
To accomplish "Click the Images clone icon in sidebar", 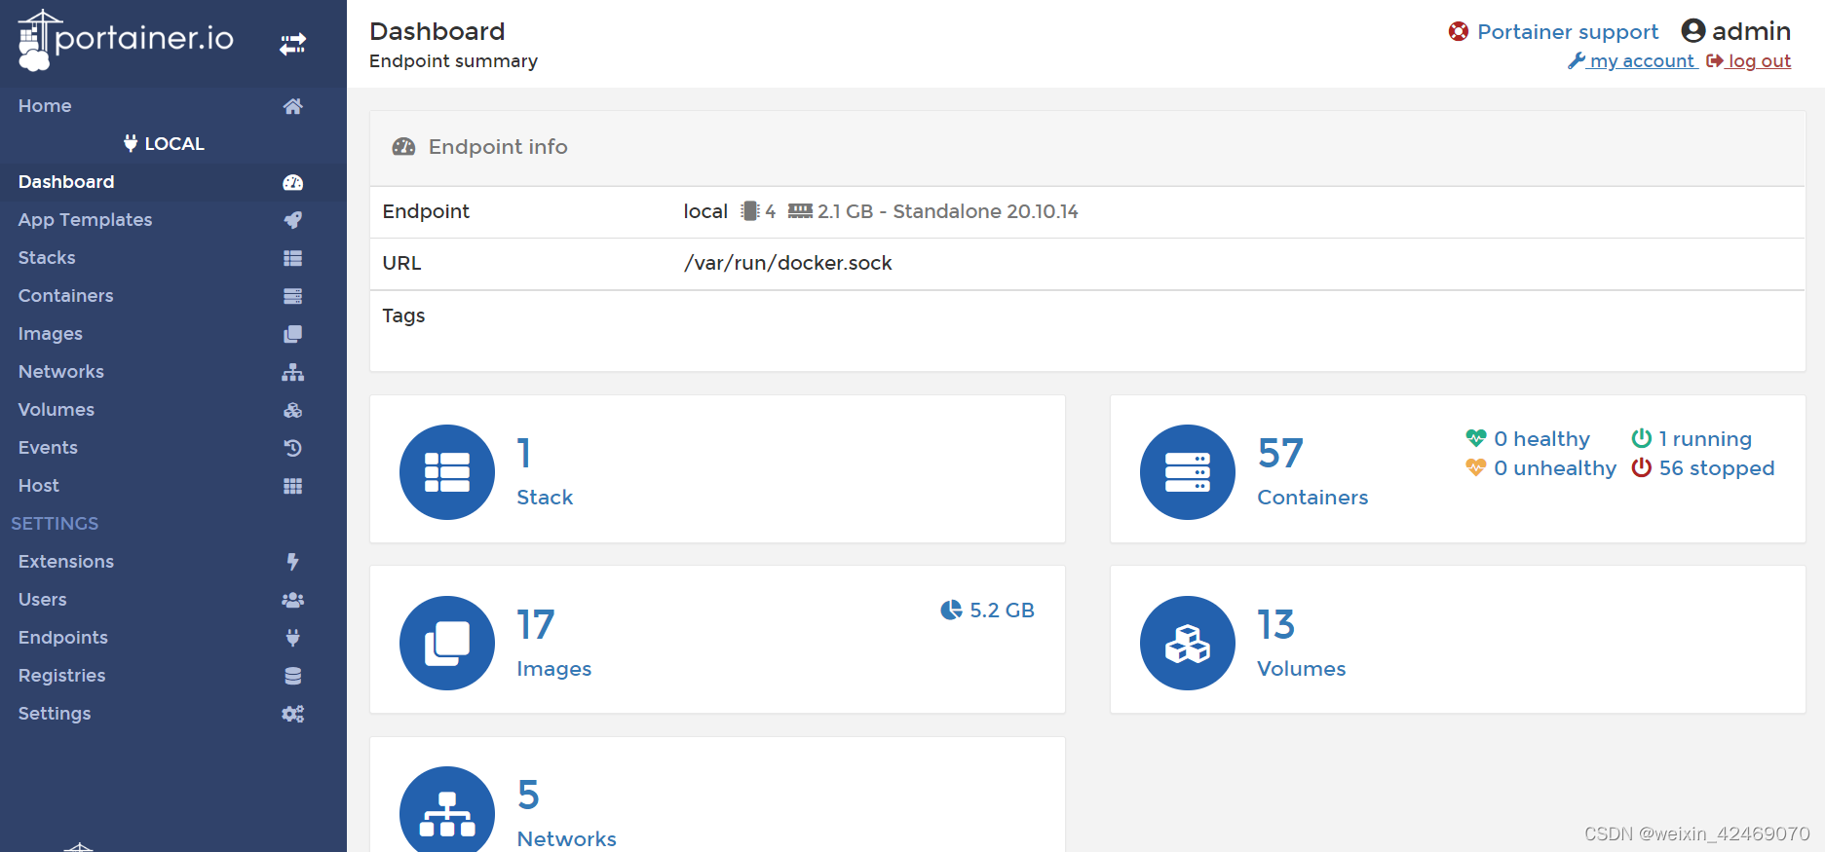I will (292, 334).
